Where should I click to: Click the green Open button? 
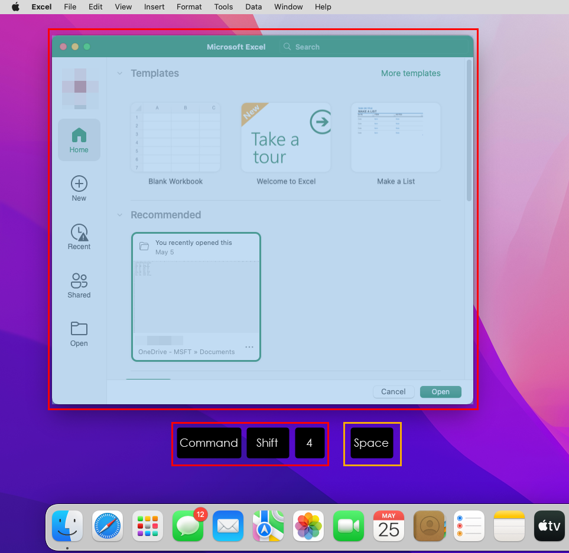click(441, 392)
